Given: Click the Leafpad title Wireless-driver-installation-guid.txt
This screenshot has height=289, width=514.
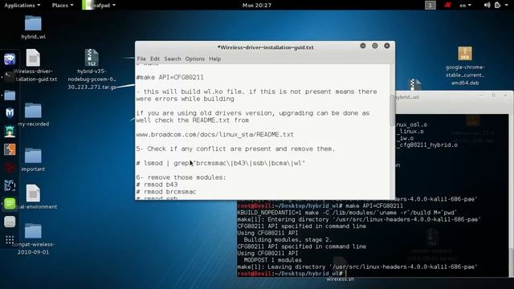Looking at the screenshot, I should 266,47.
